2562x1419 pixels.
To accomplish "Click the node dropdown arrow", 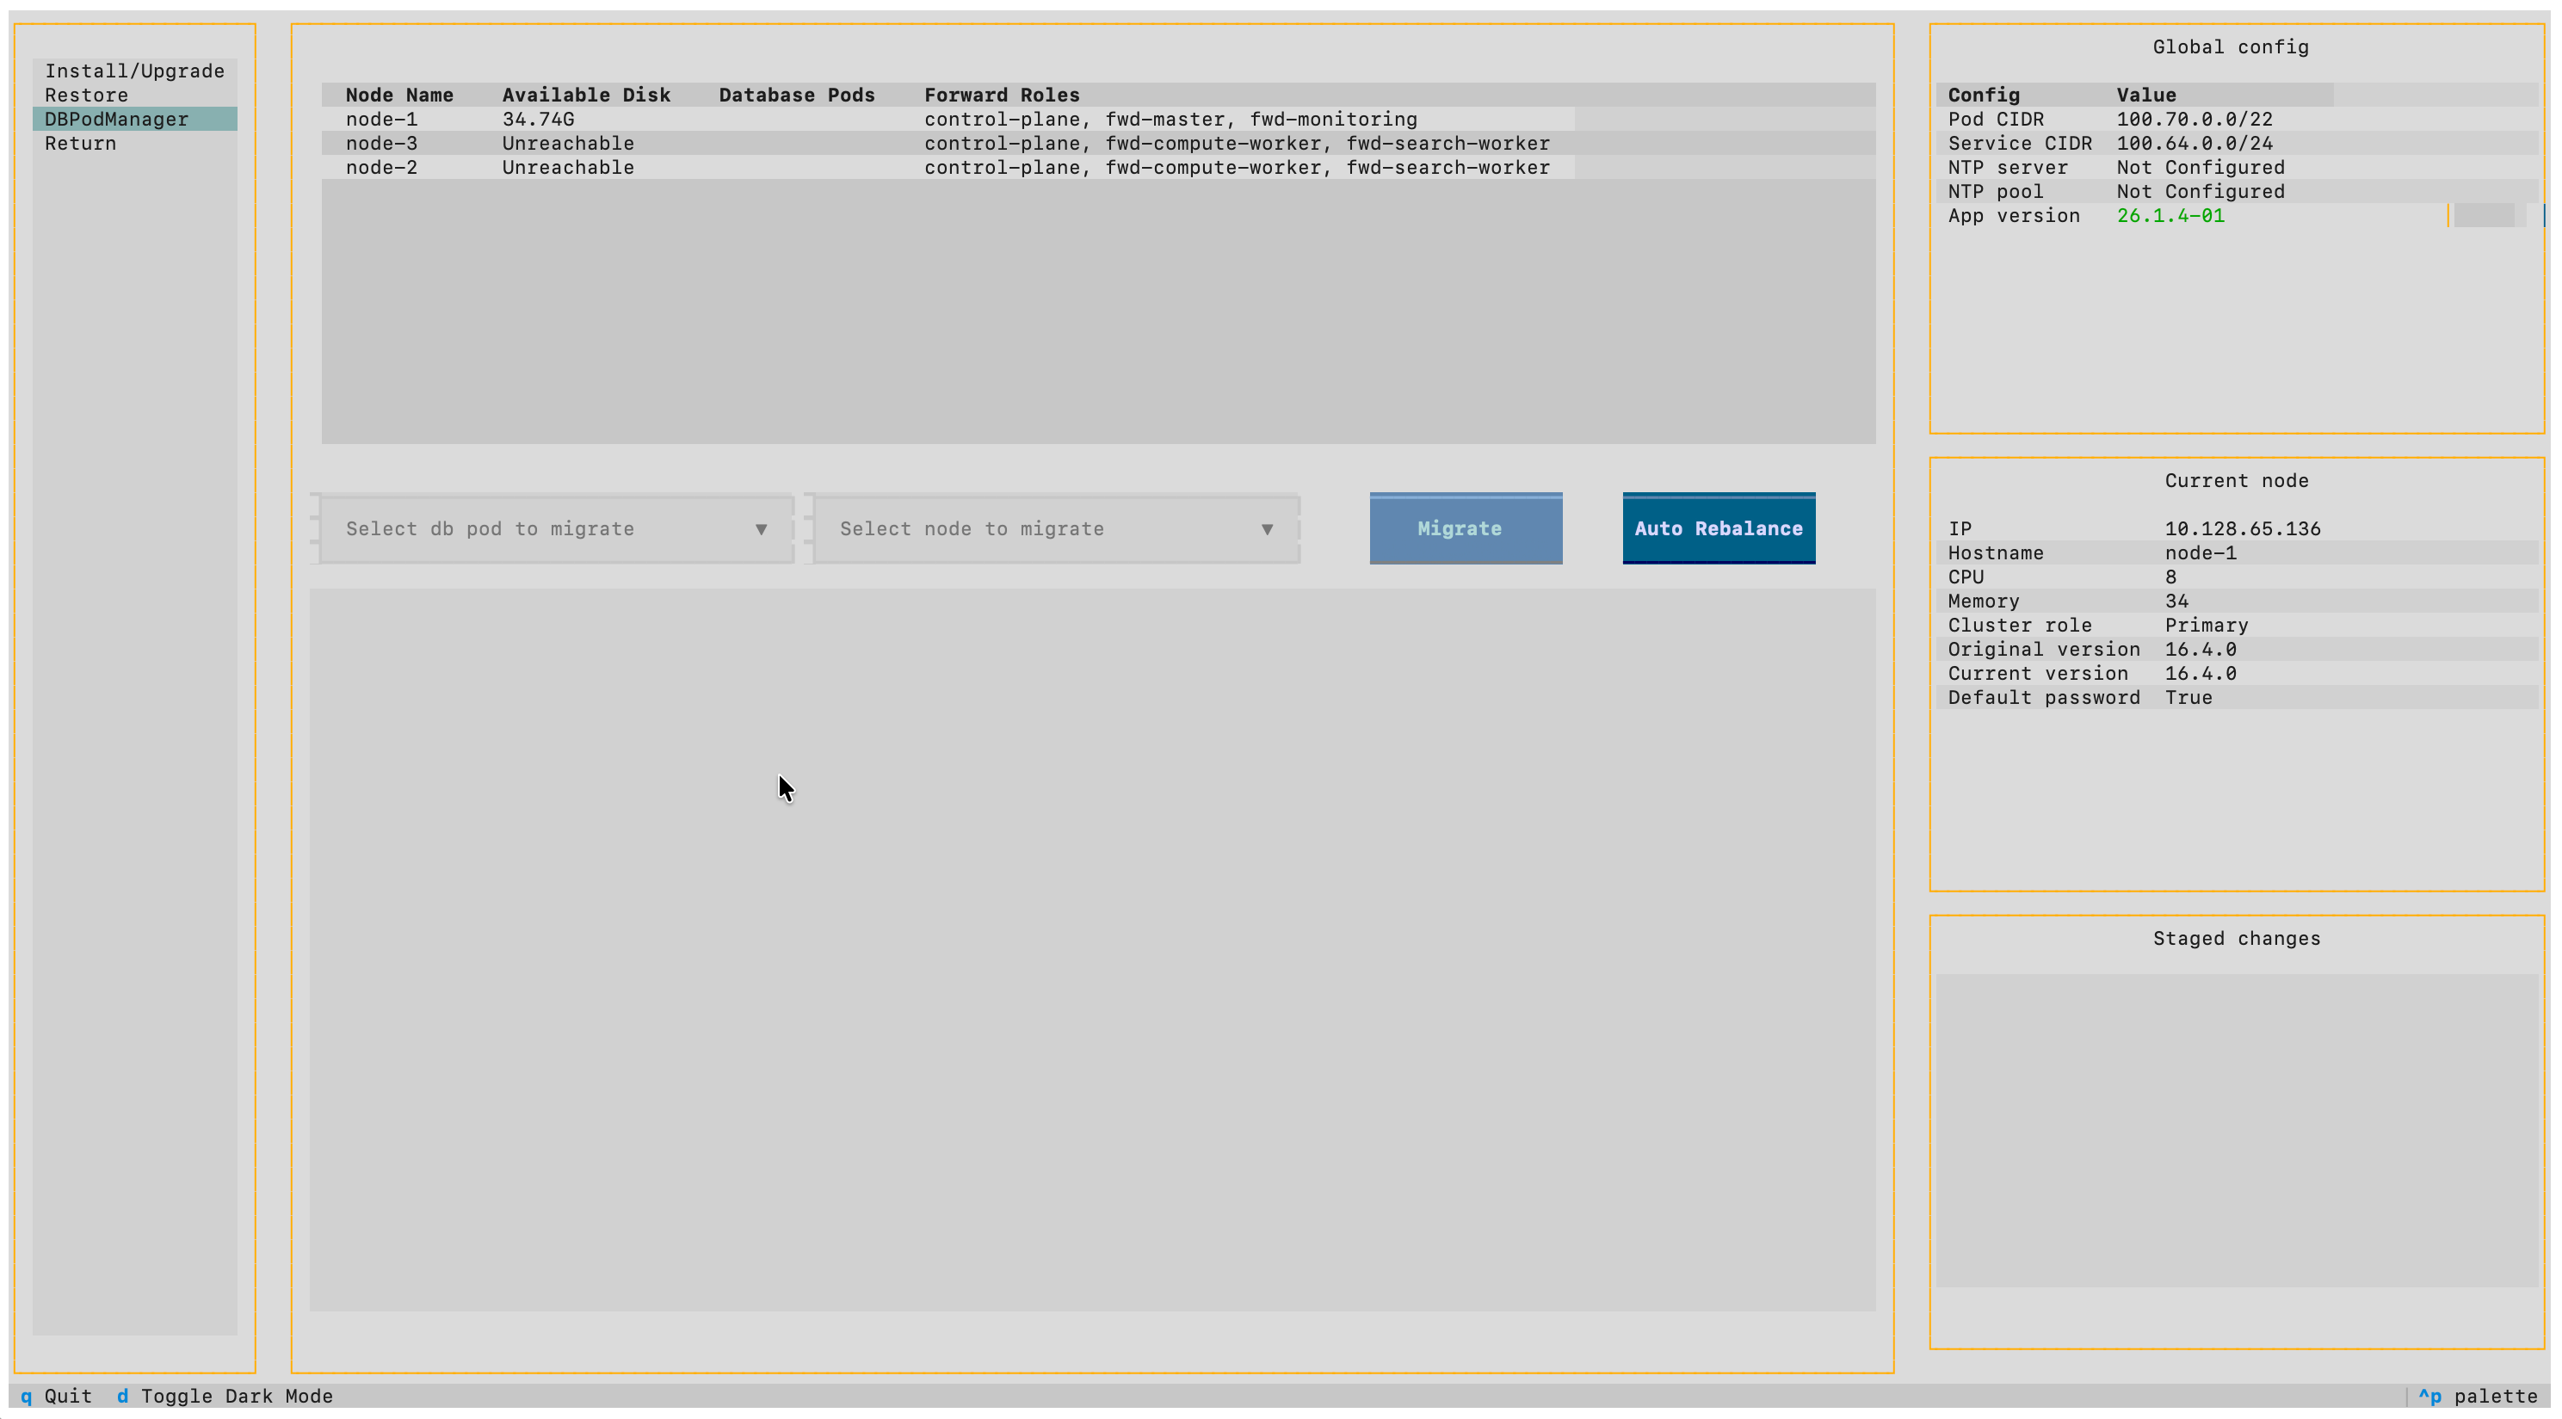I will pos(1267,529).
